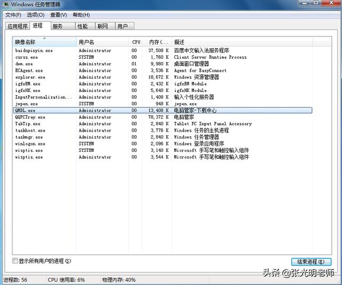Select wisptis.exe row owned by SYSTEM
This screenshot has width=342, height=285.
point(162,150)
